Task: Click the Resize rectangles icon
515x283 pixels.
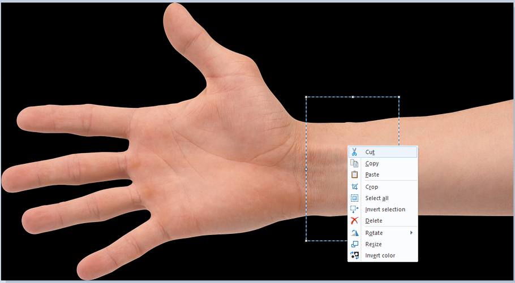Action: pos(355,244)
